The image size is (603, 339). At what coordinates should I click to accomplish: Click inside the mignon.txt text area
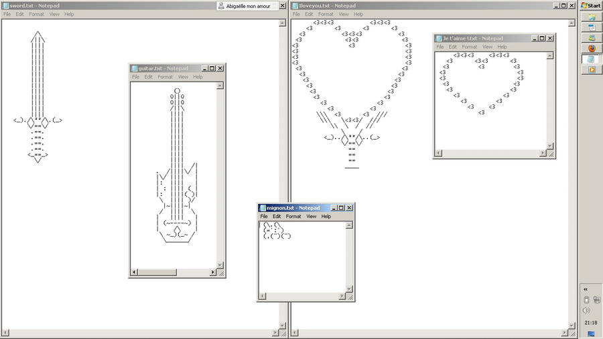302,257
